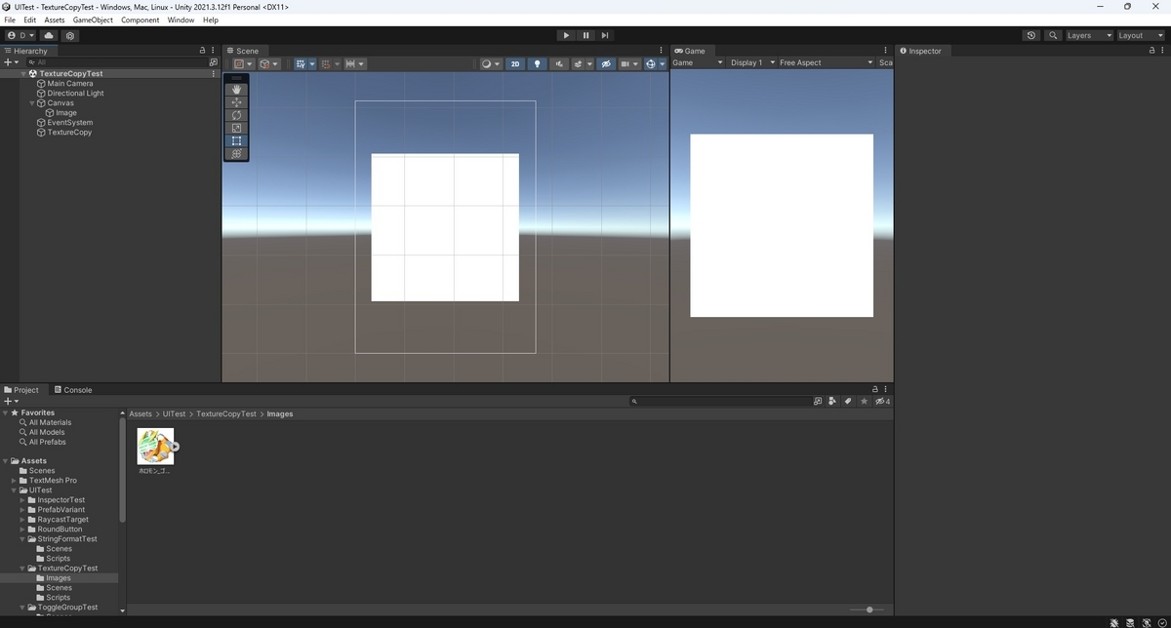Toggle 2D mode in the Scene view
Image resolution: width=1171 pixels, height=628 pixels.
[x=515, y=63]
